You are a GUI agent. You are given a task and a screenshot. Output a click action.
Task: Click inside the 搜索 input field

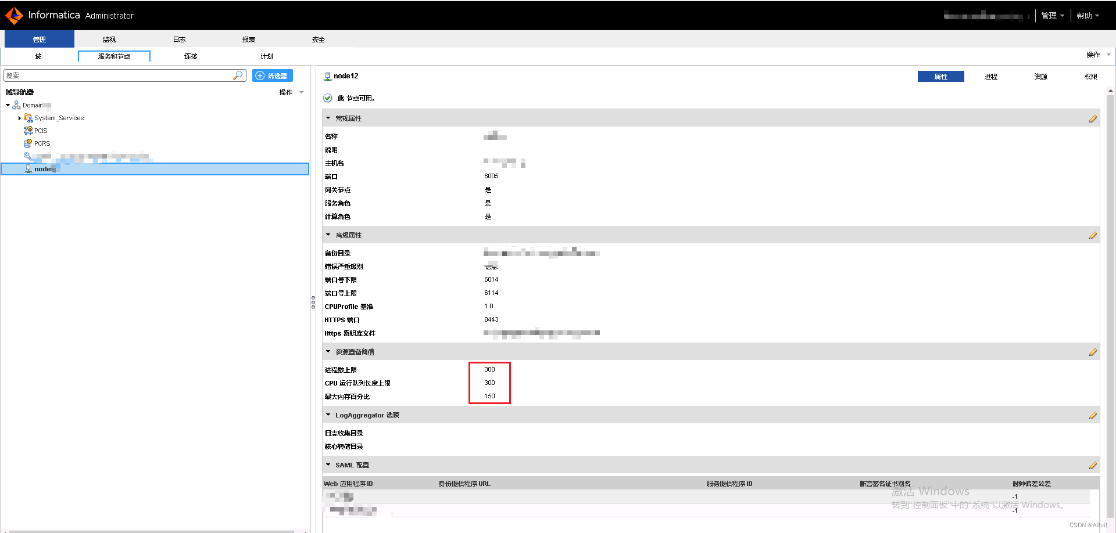(x=116, y=75)
